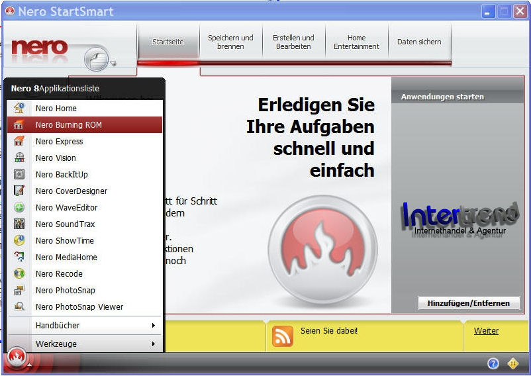
Task: Click the Nero BackItUp icon
Action: click(19, 174)
